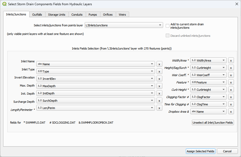Open the points layer L3InletsJunctions dropdown
241x157 pixels.
pyautogui.click(x=124, y=25)
